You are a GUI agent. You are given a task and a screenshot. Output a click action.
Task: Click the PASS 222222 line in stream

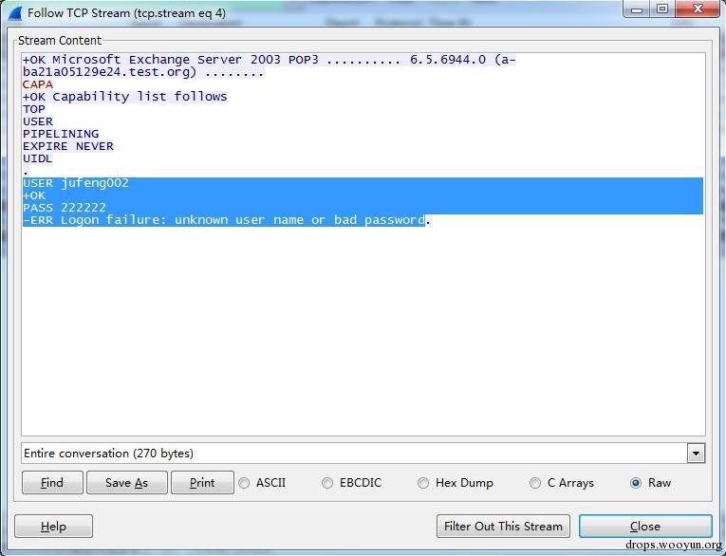(65, 208)
